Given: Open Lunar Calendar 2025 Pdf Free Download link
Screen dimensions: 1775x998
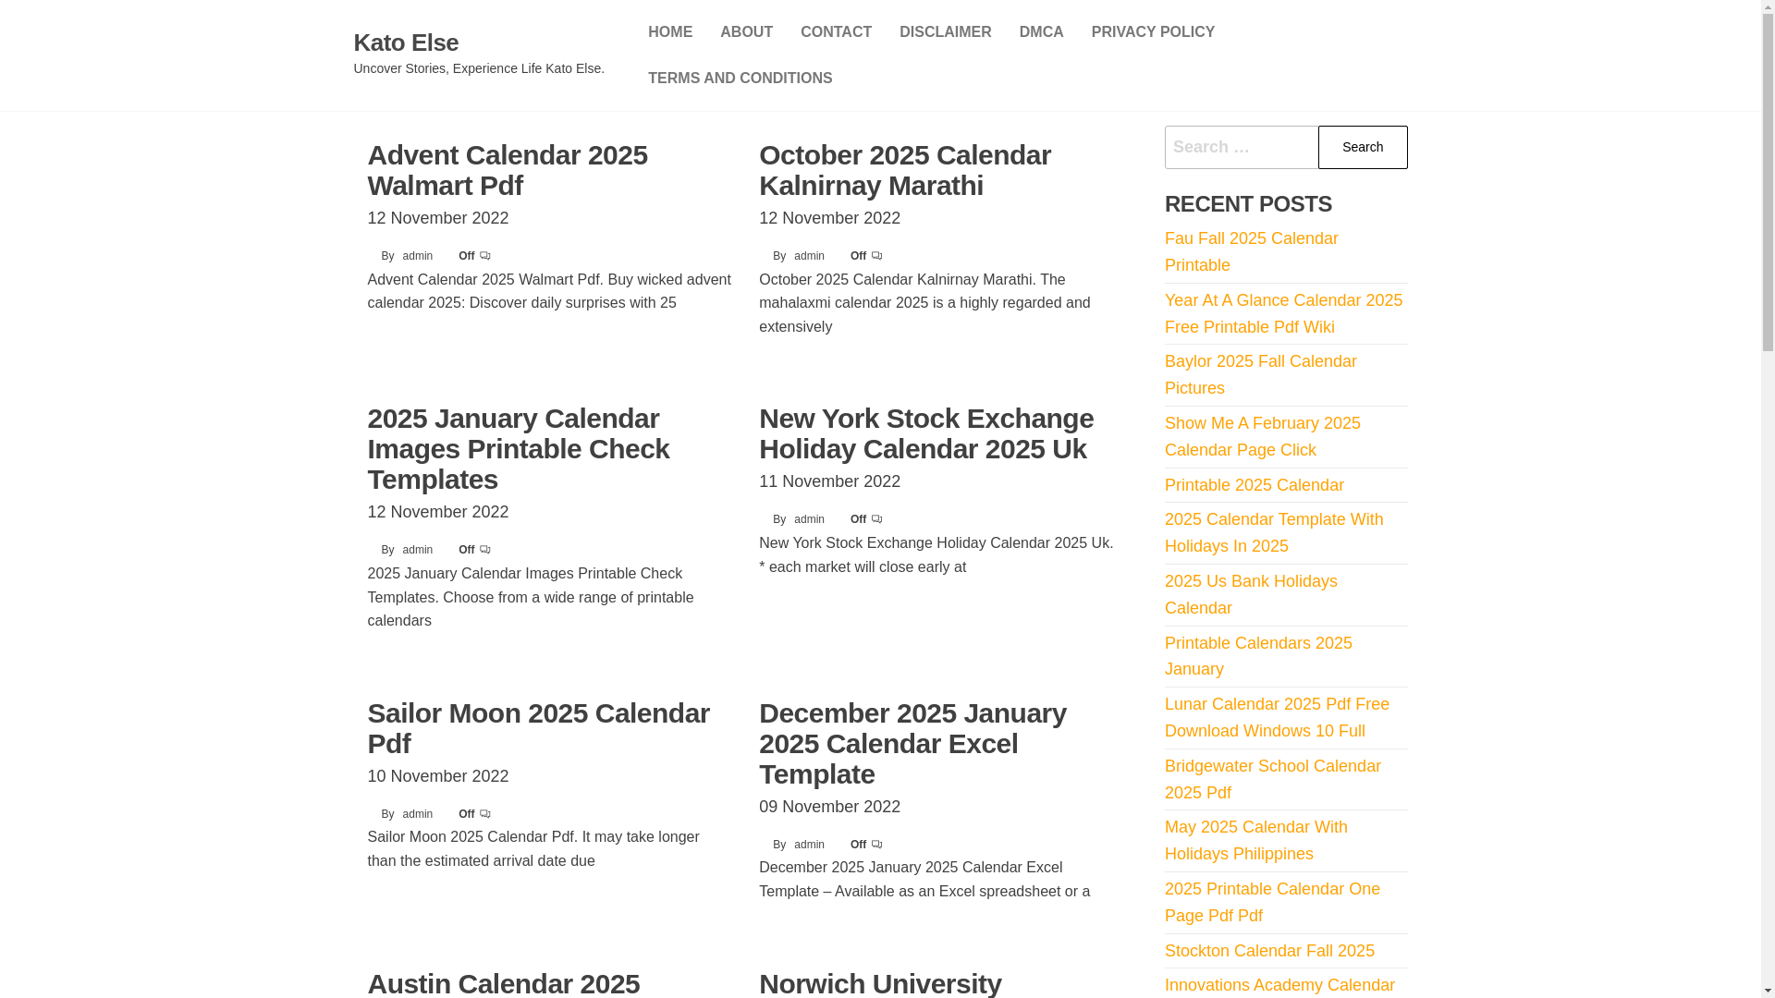Looking at the screenshot, I should coord(1276,717).
